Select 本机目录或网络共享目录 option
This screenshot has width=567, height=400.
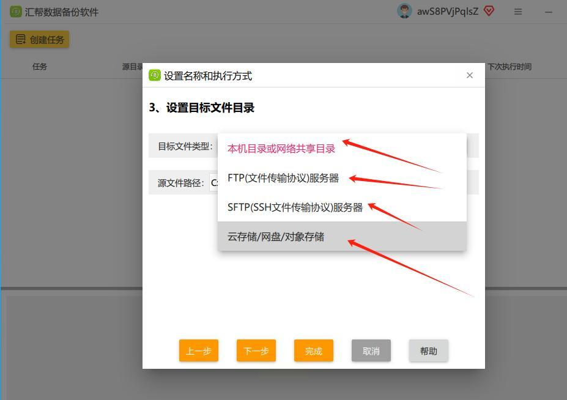tap(342, 149)
